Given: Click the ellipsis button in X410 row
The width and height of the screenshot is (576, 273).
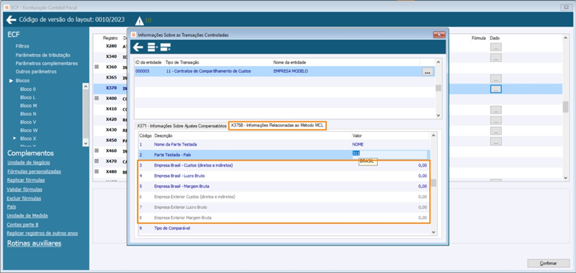Looking at the screenshot, I should (496, 109).
